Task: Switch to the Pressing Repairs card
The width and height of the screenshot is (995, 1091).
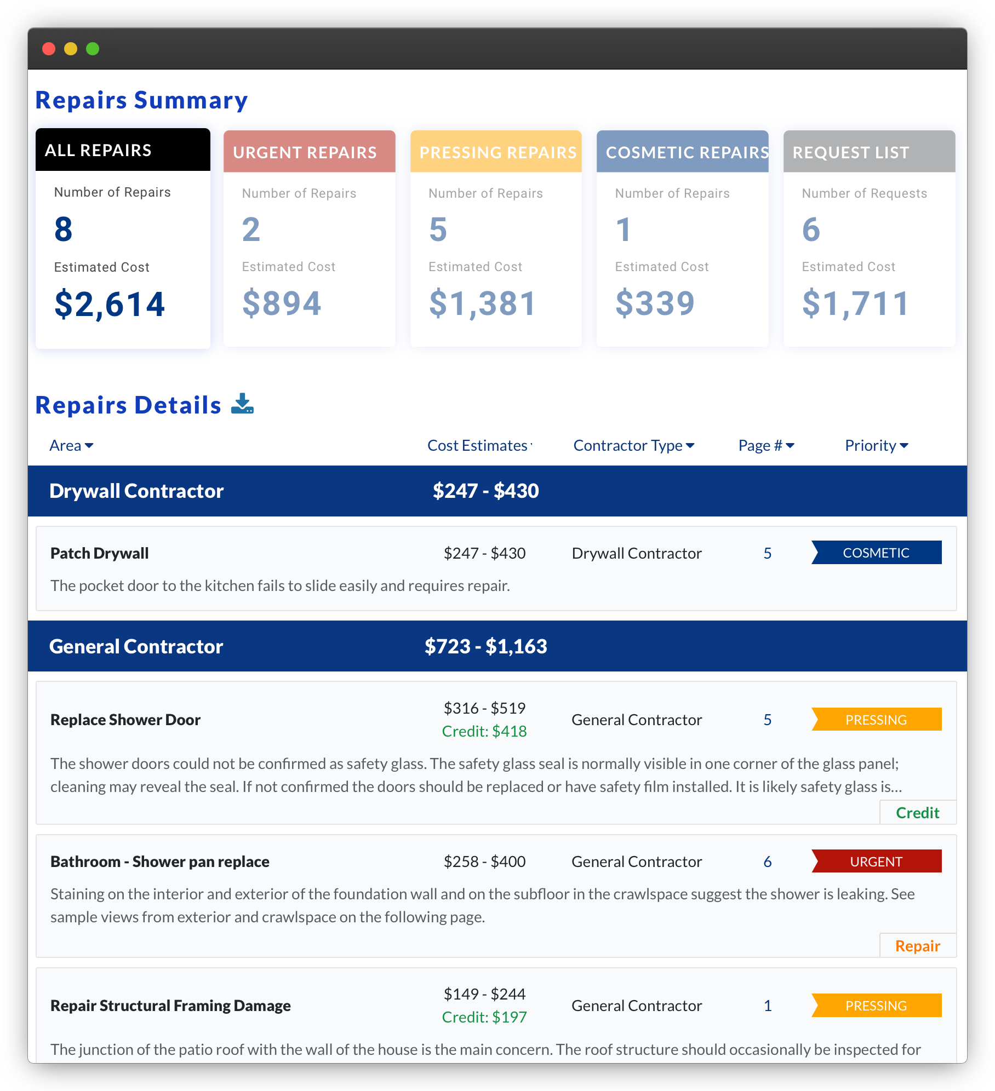Action: click(496, 238)
